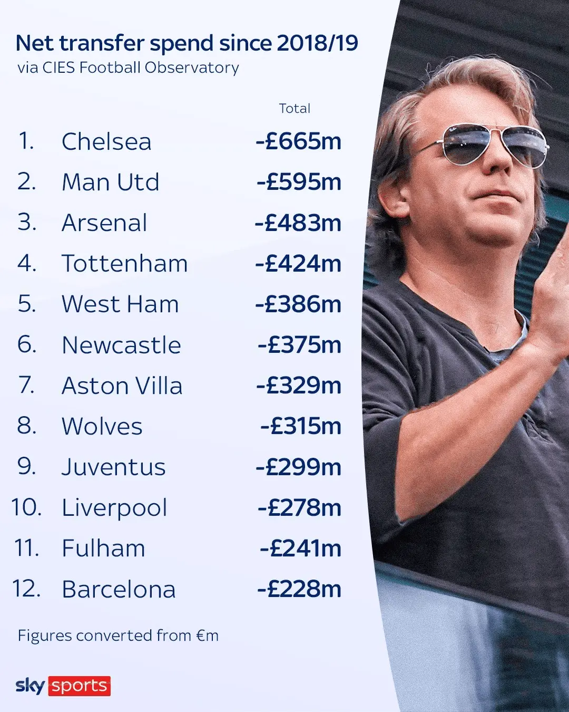Click the "Figures converted from €m" footnote
The height and width of the screenshot is (712, 569).
click(x=118, y=636)
